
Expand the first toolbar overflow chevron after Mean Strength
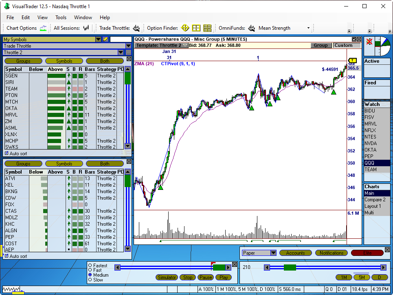tap(349, 31)
